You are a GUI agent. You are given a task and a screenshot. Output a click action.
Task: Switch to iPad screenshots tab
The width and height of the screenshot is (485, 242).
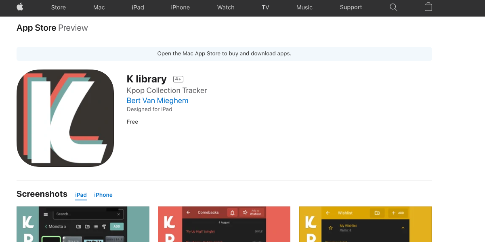81,195
